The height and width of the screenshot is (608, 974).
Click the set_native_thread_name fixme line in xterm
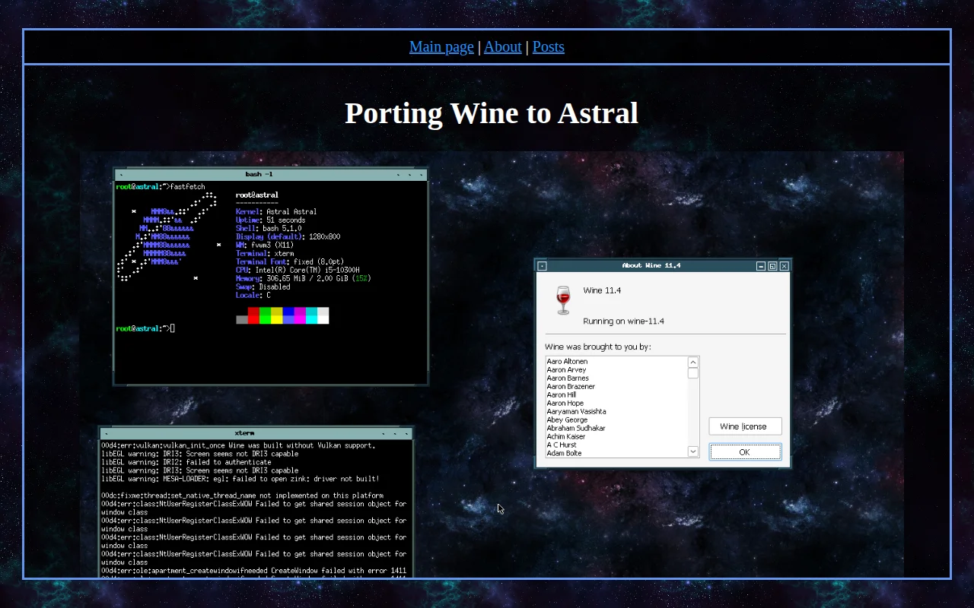(x=242, y=496)
